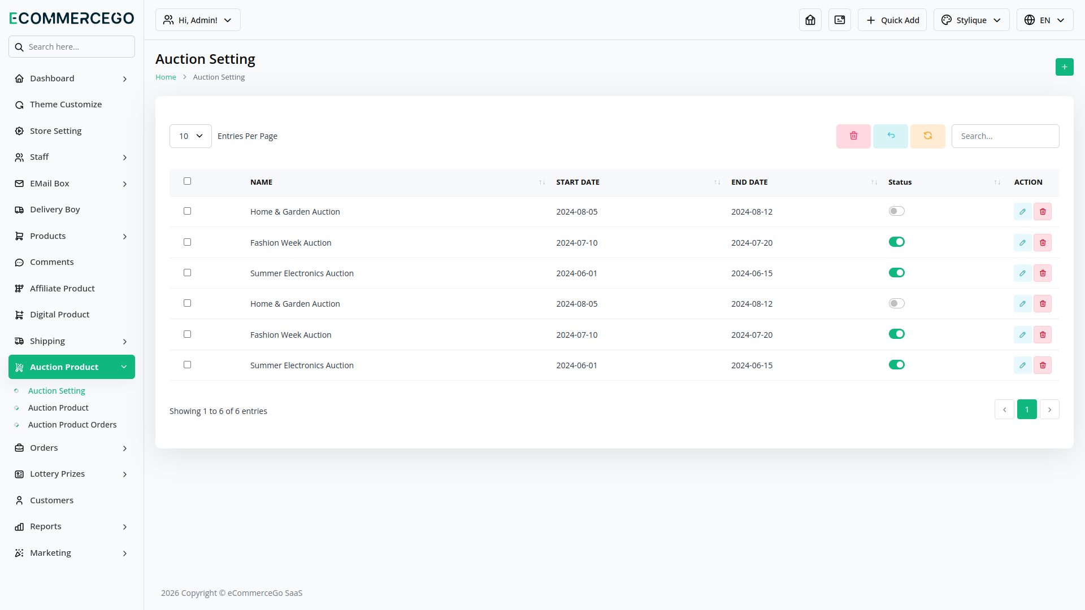Click the store home icon in top bar
Image resolution: width=1085 pixels, height=610 pixels.
[810, 20]
